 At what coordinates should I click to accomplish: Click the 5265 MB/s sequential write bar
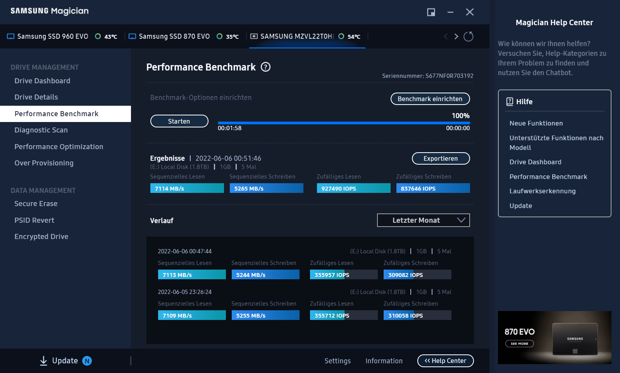click(266, 188)
